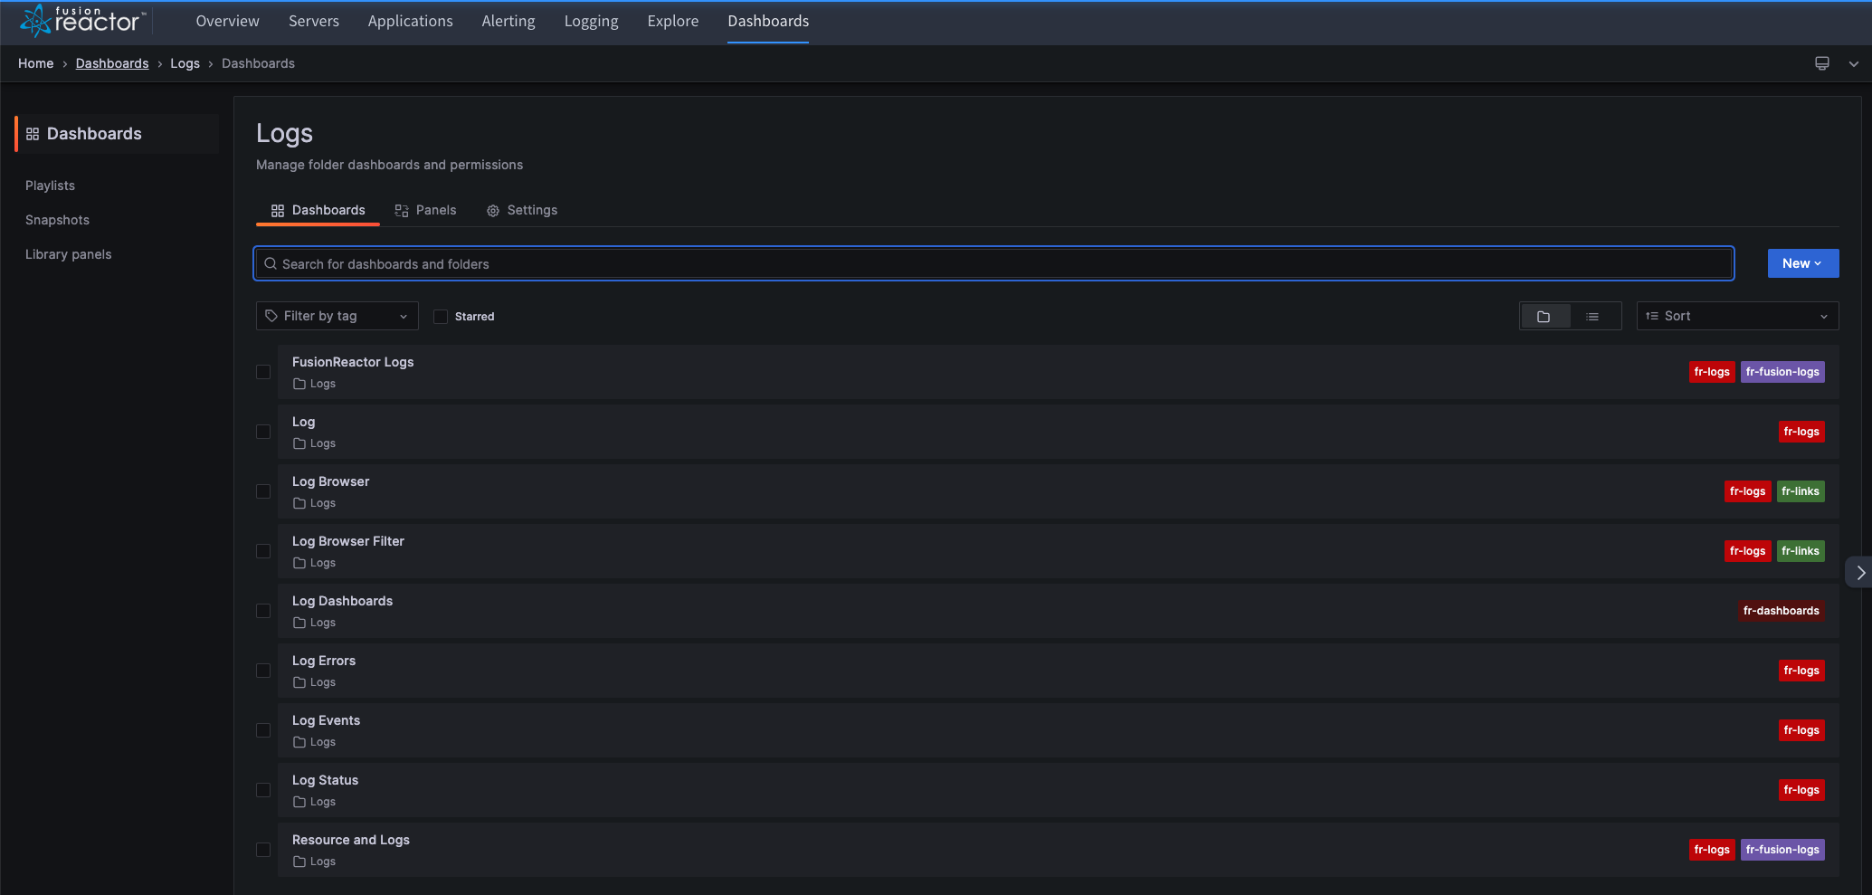Open the right side panel arrow

point(1860,573)
